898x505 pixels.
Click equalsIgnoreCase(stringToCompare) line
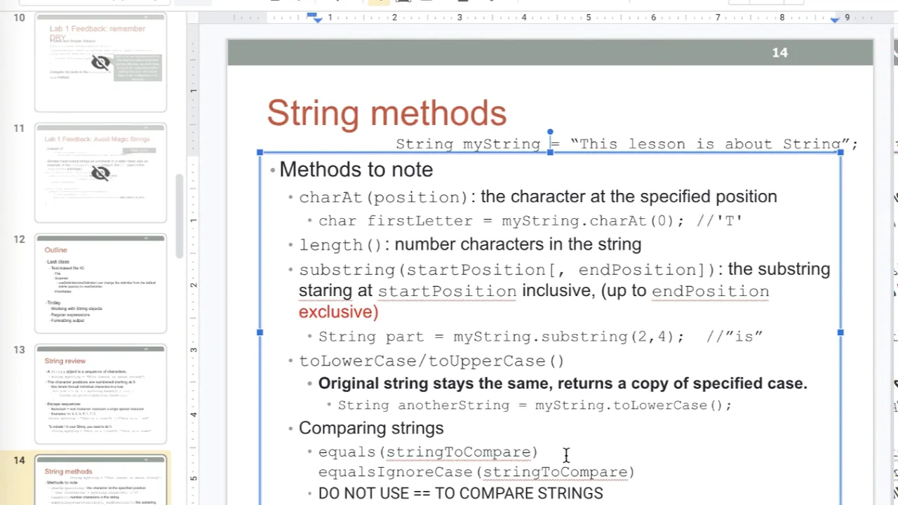point(476,472)
